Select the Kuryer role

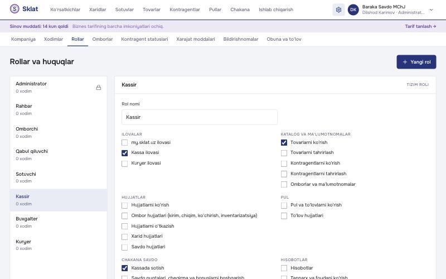point(59,245)
